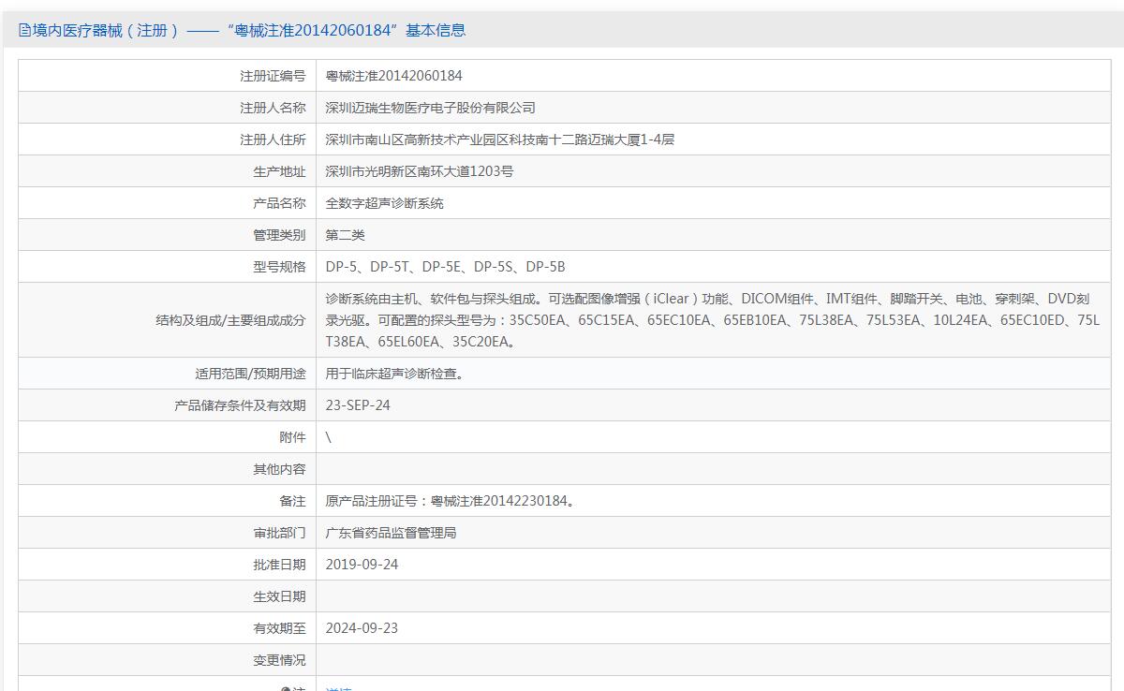Image resolution: width=1124 pixels, height=691 pixels.
Task: Select 广东省药品监督管理局 value
Action: [x=391, y=533]
